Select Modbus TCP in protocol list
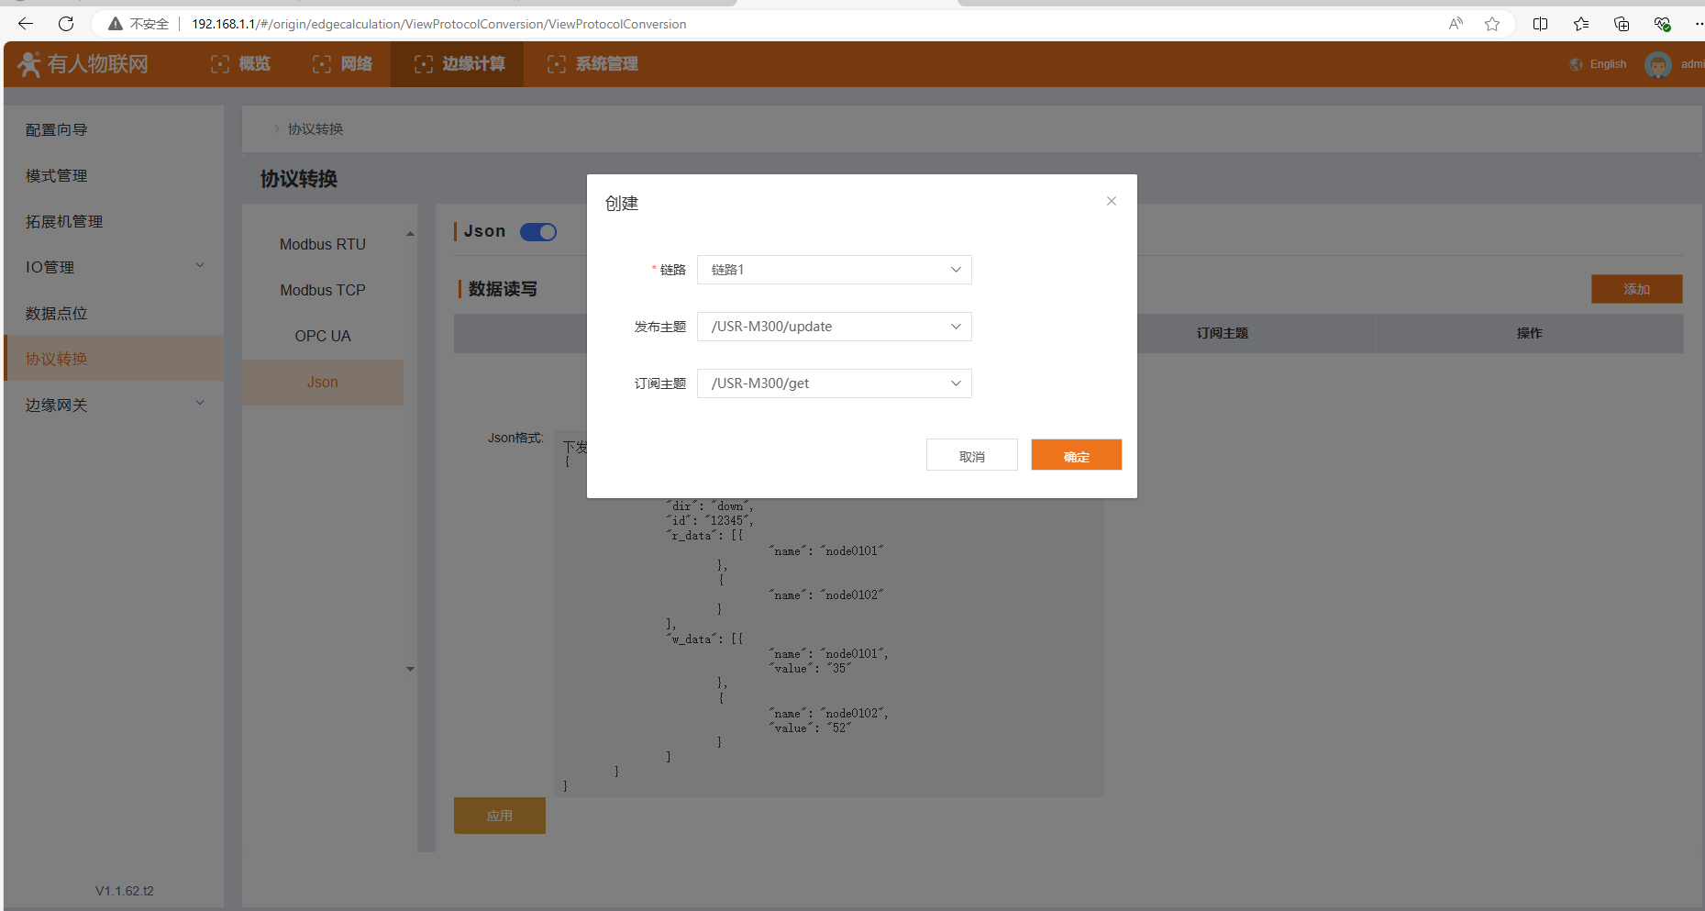This screenshot has width=1705, height=911. 323,290
